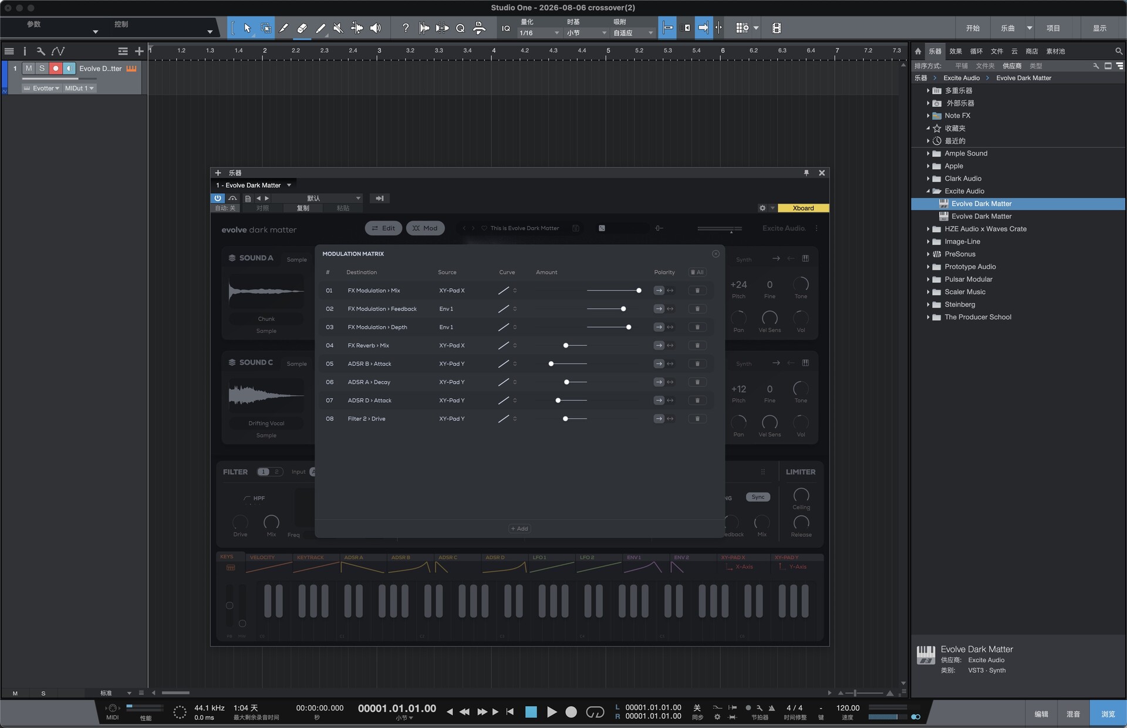The width and height of the screenshot is (1127, 728).
Task: Open the Timebase 小节 dropdown
Action: 586,33
